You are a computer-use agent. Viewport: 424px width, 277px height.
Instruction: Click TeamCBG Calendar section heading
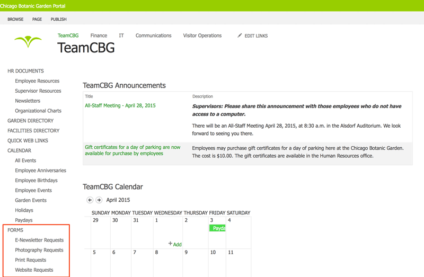[113, 187]
